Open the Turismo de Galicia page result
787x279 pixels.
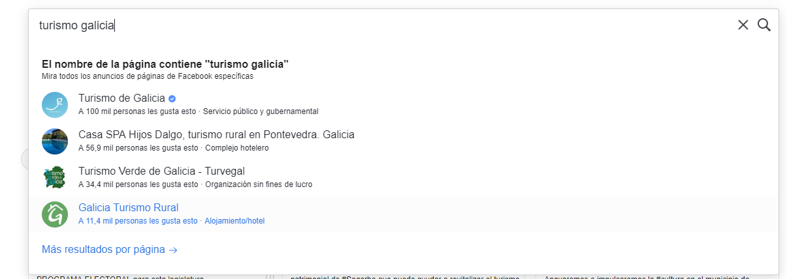pos(404,105)
